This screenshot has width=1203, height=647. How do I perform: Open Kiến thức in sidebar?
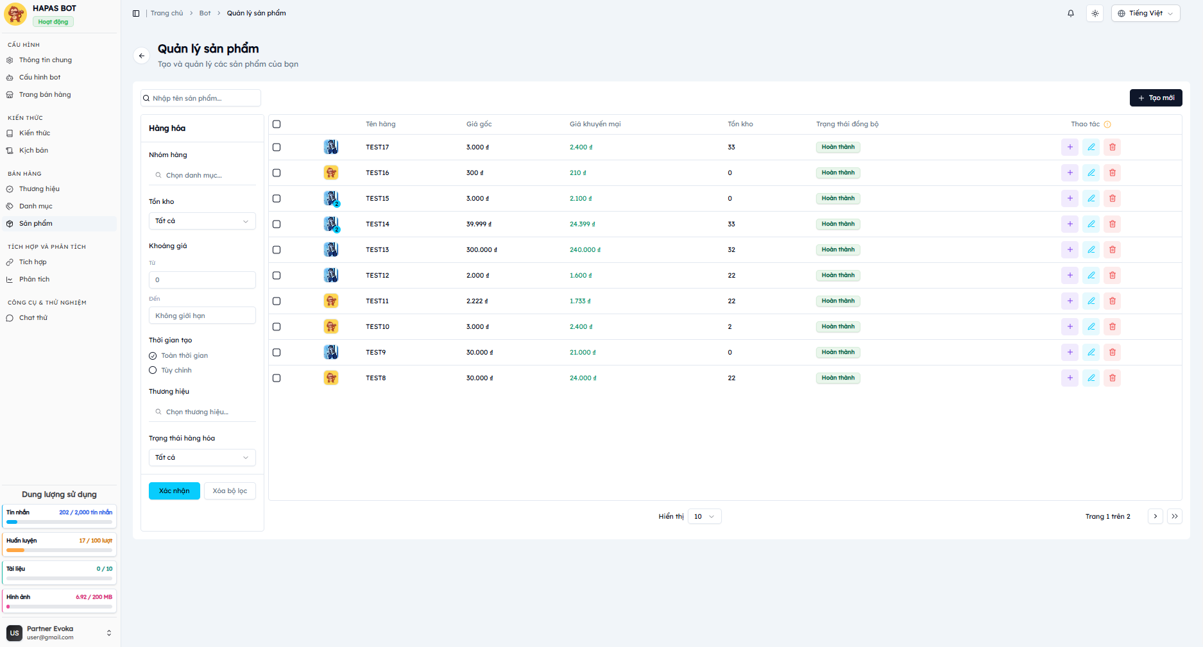pos(35,133)
